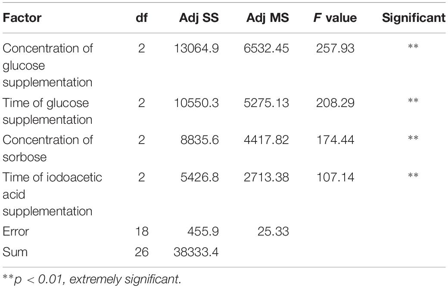Click the Sum row label
This screenshot has height=288, width=448.
[x=15, y=252]
